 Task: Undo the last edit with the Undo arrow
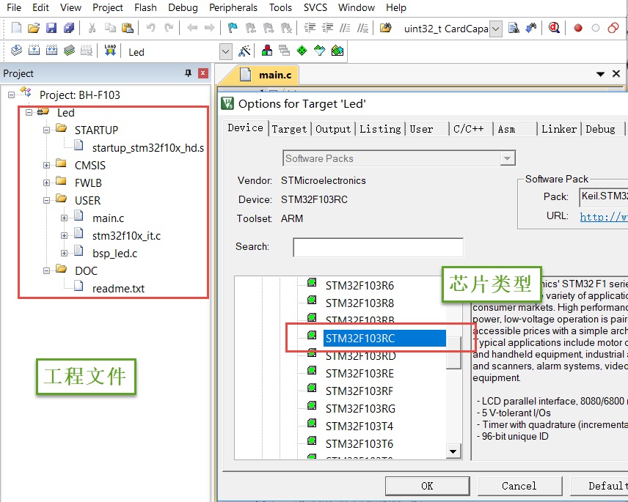150,28
